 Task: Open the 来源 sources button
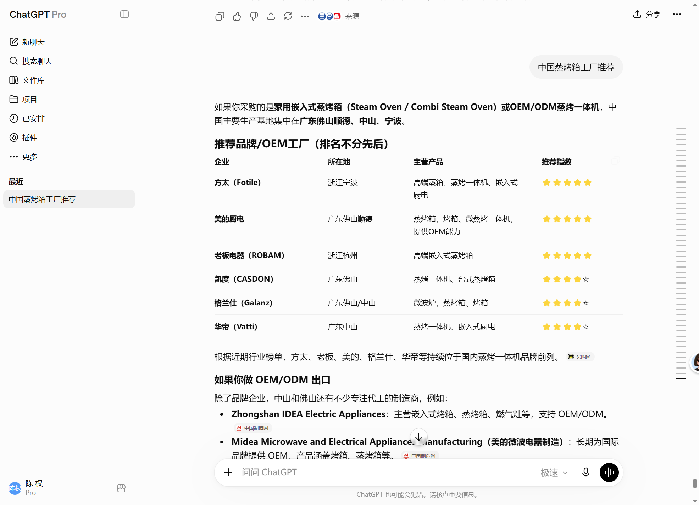click(x=339, y=16)
